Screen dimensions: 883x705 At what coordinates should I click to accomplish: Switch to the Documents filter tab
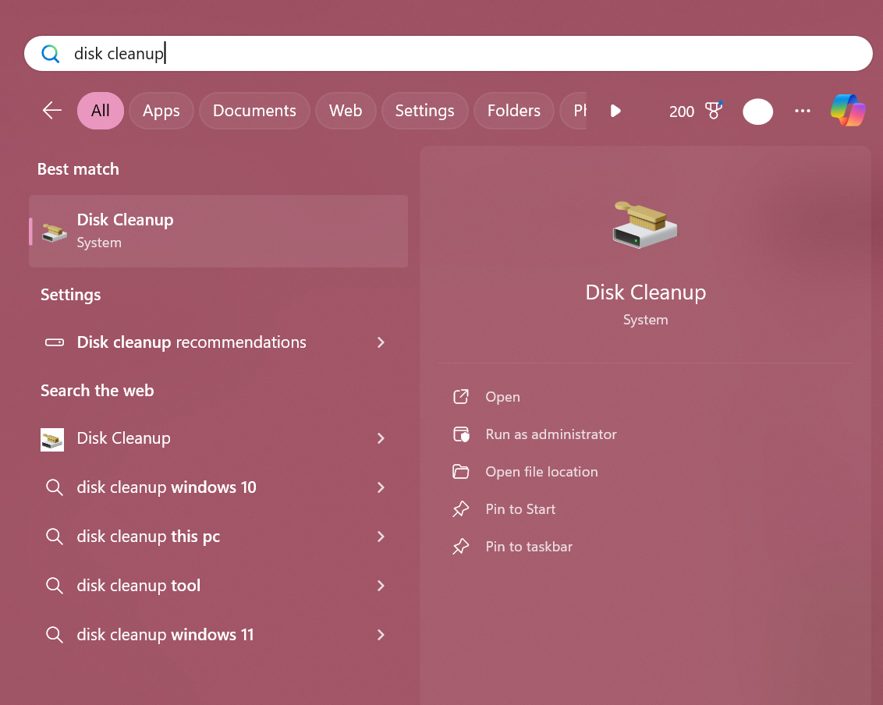point(254,111)
